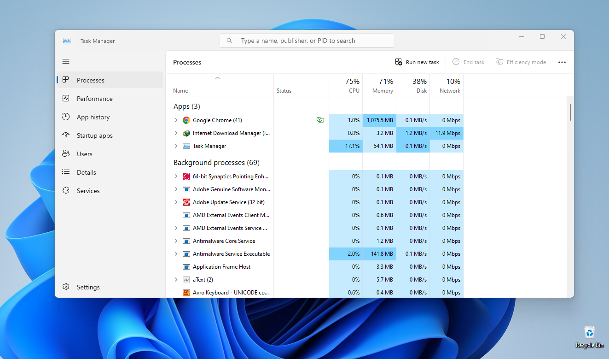Sort processes by CPU usage column
609x359 pixels.
click(346, 85)
